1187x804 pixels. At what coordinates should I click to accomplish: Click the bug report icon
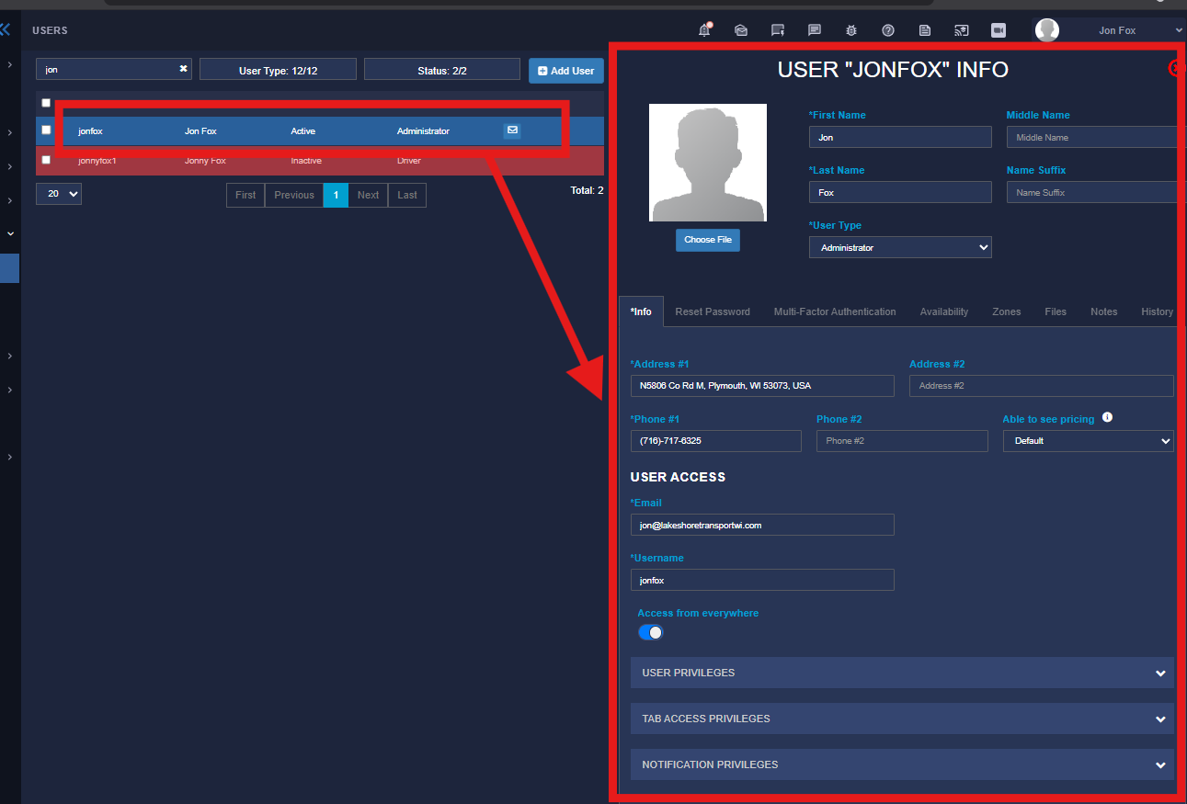(x=851, y=30)
